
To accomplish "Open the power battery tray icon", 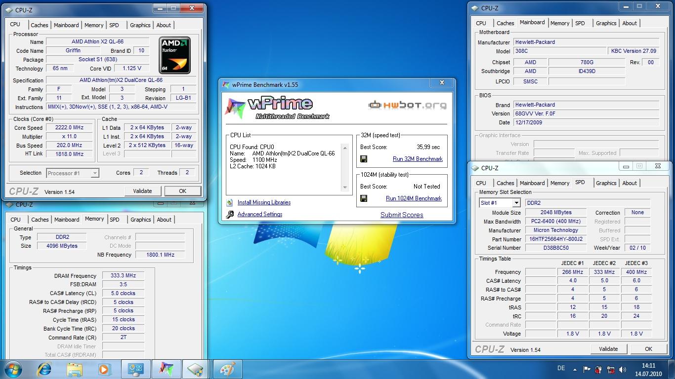I will click(x=598, y=369).
